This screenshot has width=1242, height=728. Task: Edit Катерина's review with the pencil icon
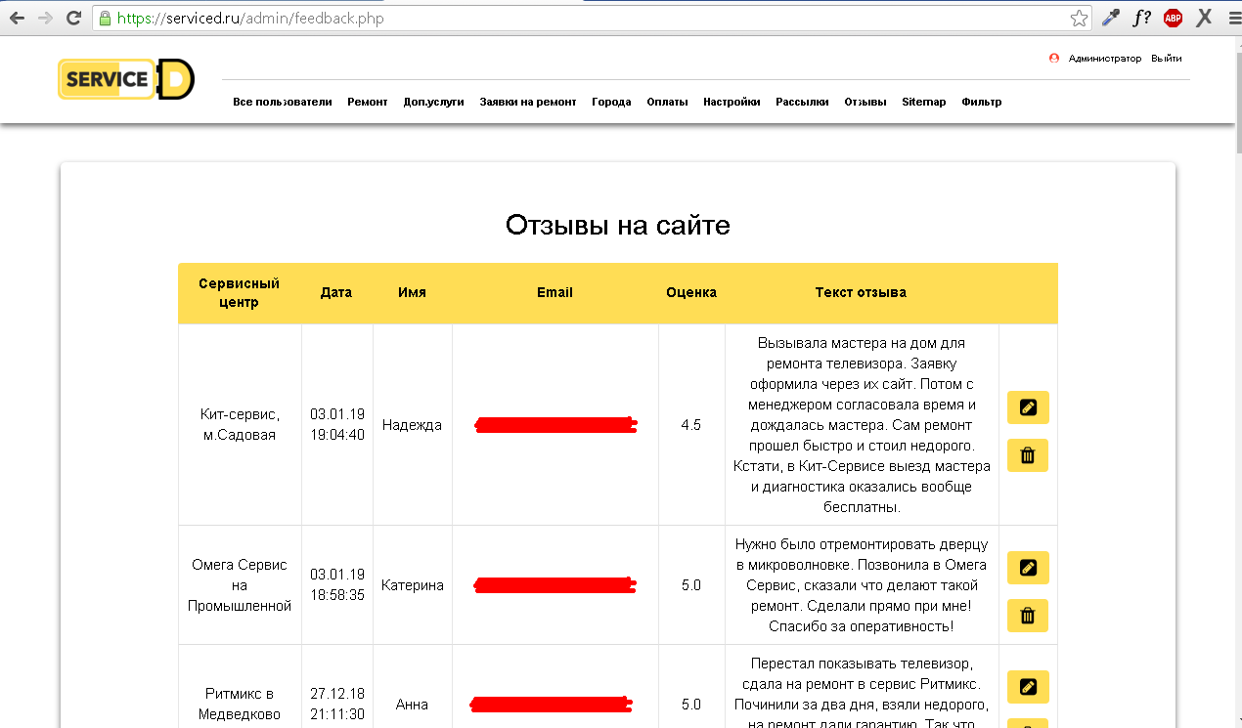click(x=1028, y=568)
